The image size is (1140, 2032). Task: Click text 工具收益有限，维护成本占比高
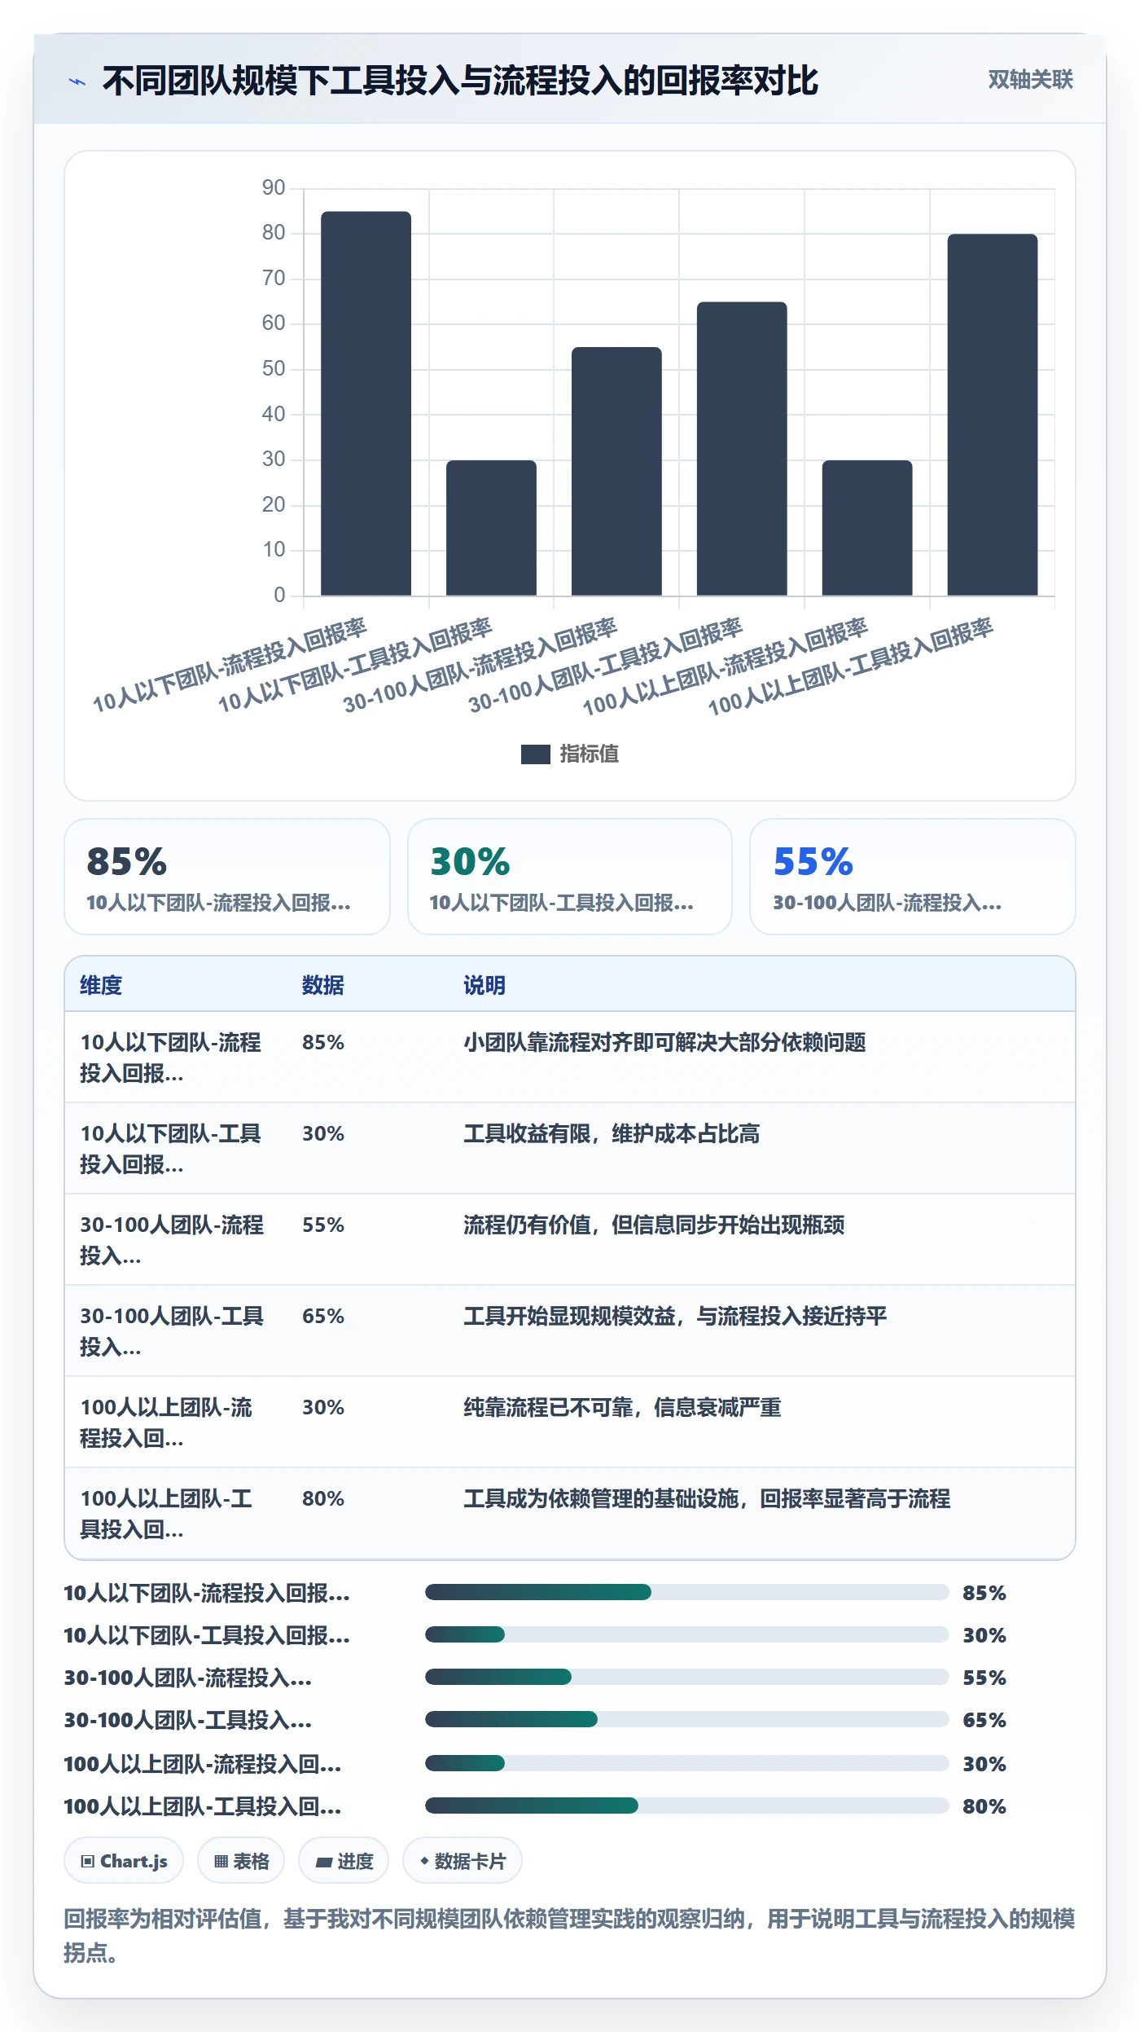[612, 1133]
